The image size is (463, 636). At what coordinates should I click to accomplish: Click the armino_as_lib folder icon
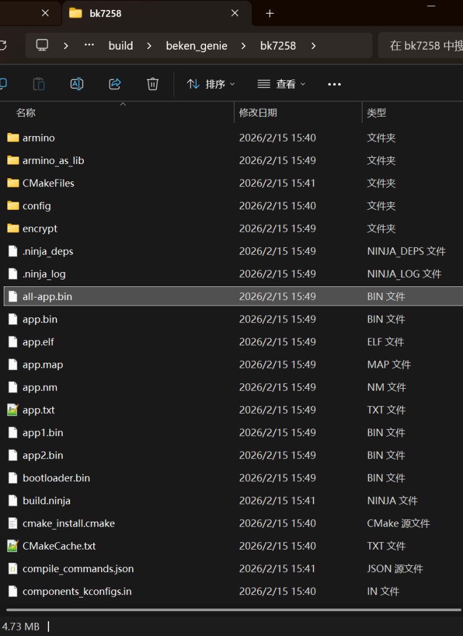point(13,160)
